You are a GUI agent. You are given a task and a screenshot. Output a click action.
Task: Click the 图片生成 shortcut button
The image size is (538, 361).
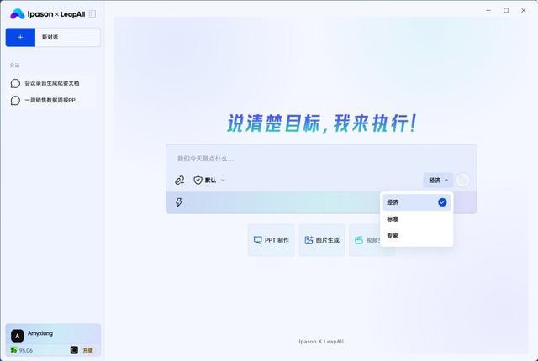click(322, 240)
